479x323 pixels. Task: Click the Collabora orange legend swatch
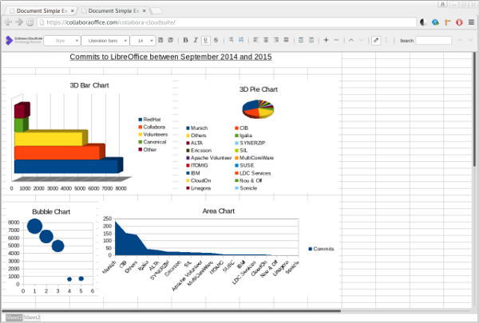click(x=141, y=127)
